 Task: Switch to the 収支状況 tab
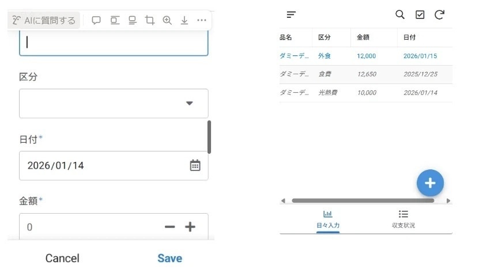point(403,219)
